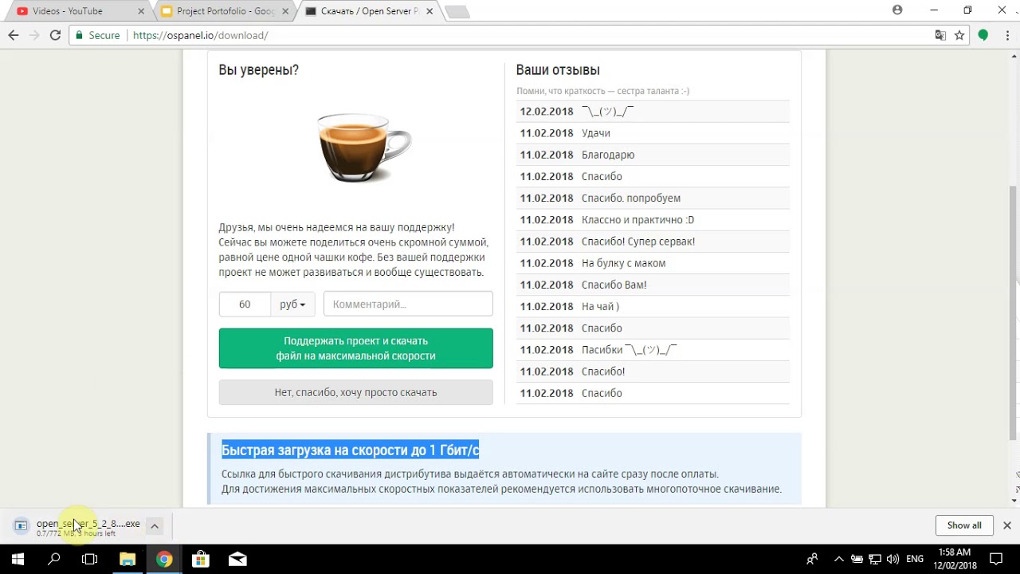Click the battery status tray icon
Screen dimensions: 1020x574
(857, 559)
